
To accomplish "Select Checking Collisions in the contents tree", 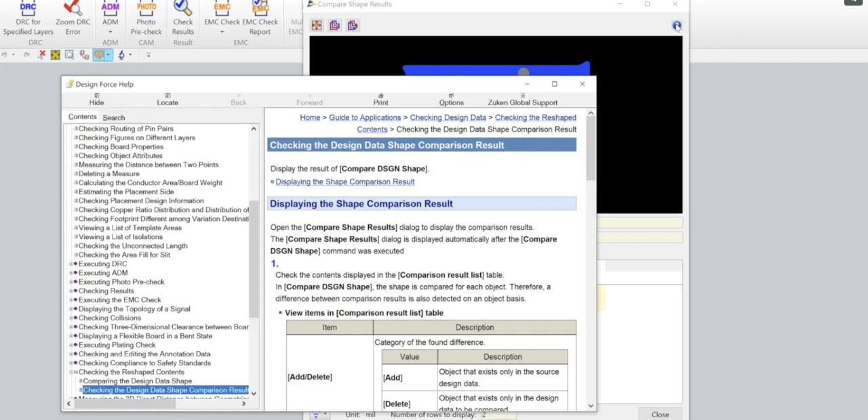I will (110, 318).
